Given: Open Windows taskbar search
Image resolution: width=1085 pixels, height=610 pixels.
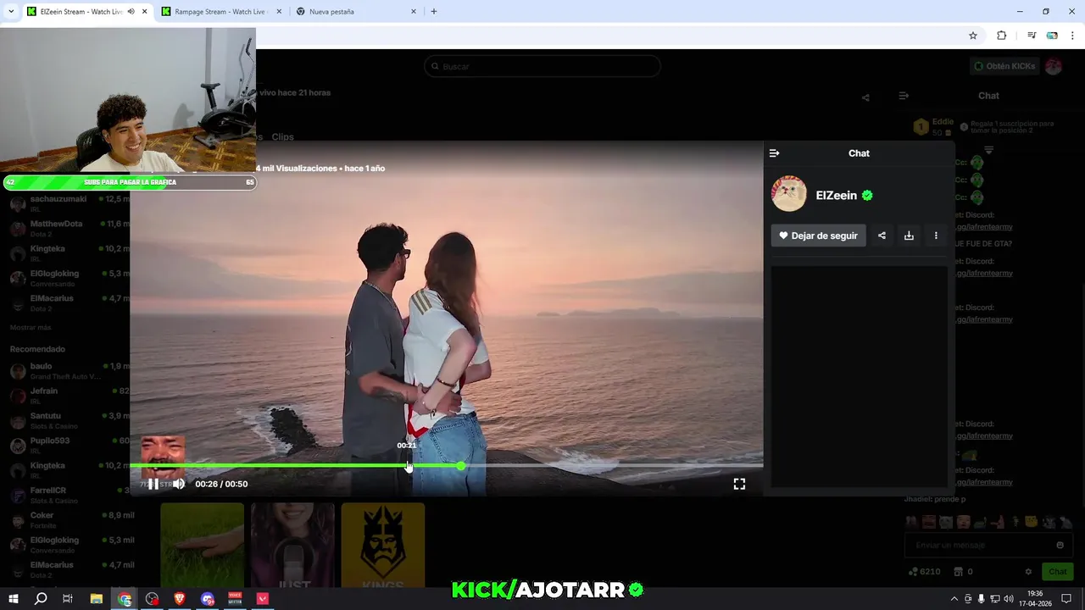Looking at the screenshot, I should [x=41, y=599].
